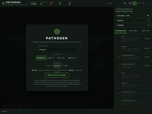Click the Cold Resistance 2 snowflake icon
The height and width of the screenshot is (114, 152).
[119, 93]
